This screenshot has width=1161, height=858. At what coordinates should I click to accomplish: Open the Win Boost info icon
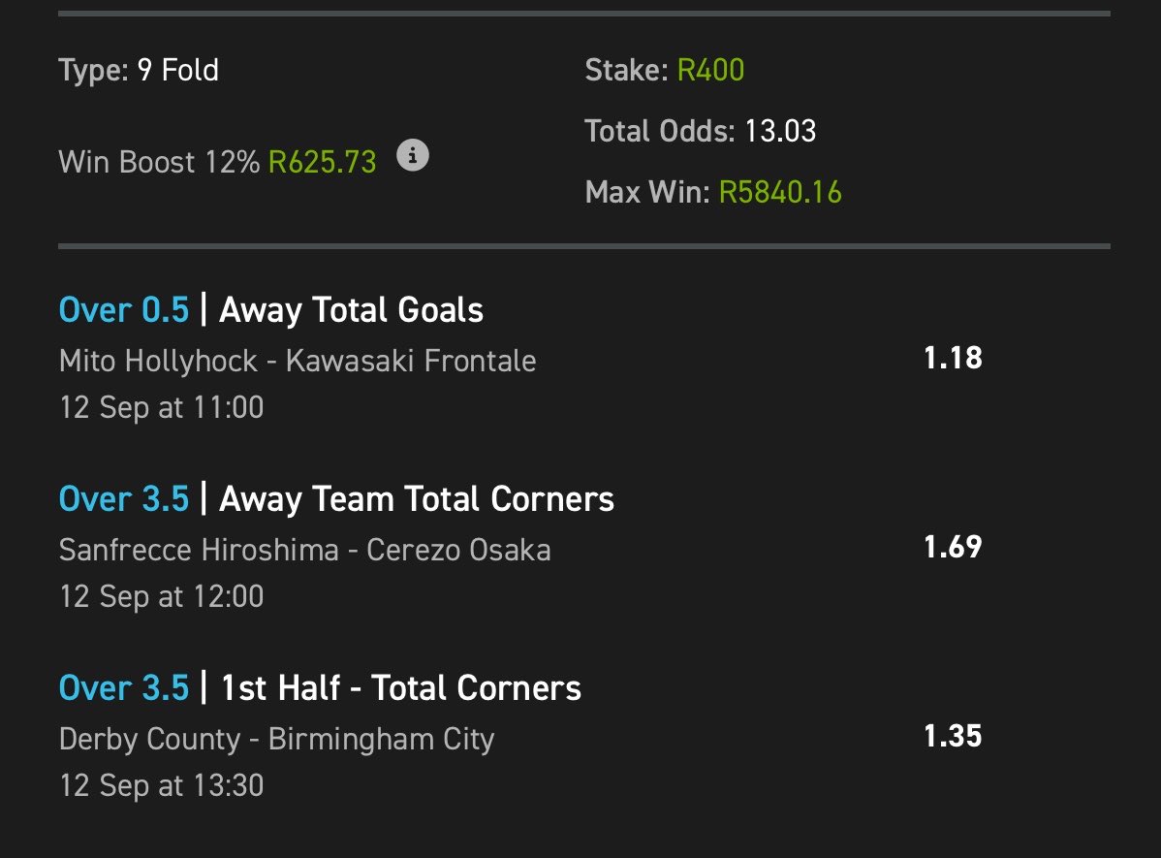coord(413,155)
